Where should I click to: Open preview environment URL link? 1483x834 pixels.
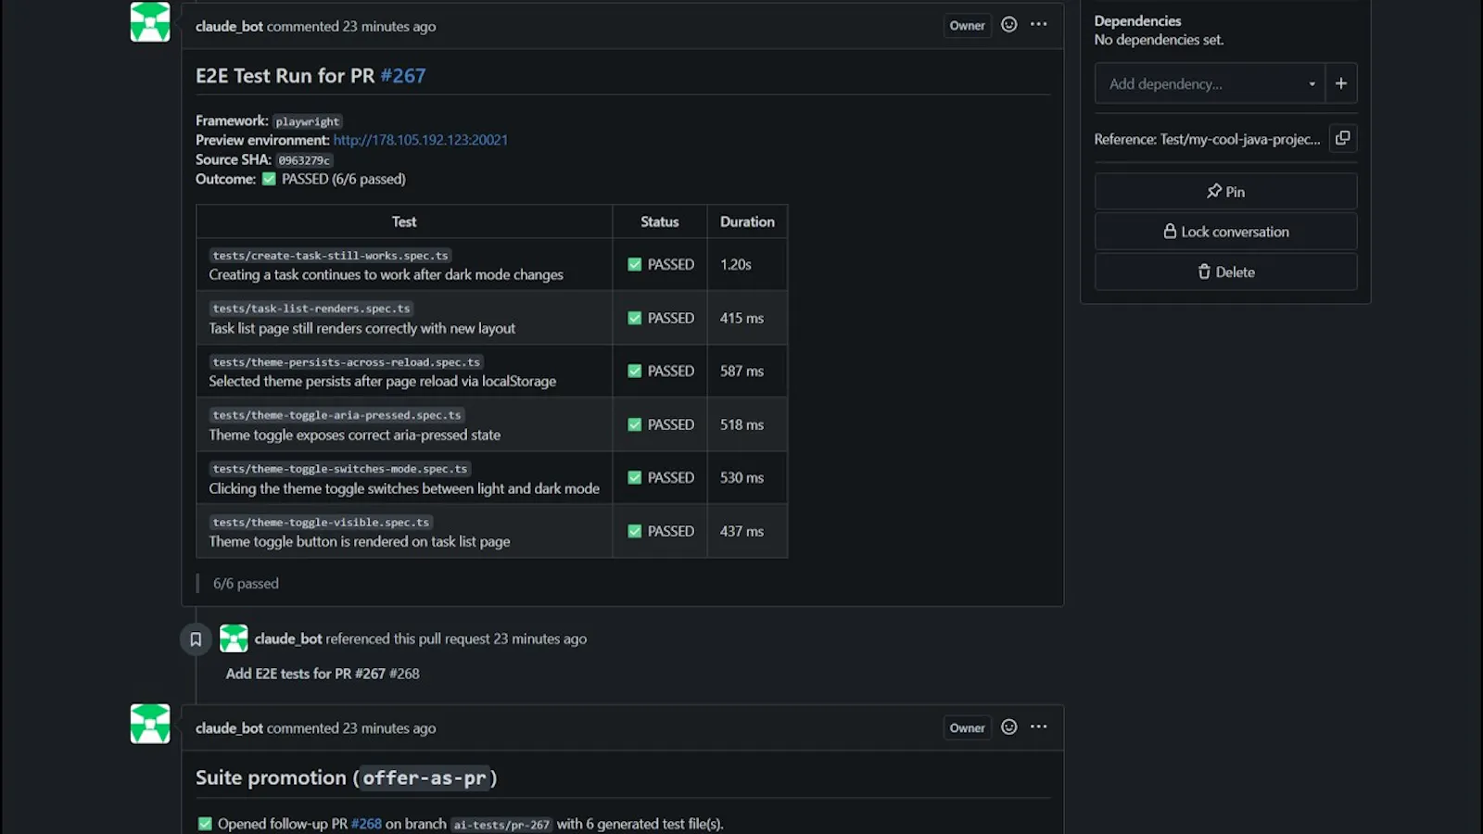coord(421,140)
